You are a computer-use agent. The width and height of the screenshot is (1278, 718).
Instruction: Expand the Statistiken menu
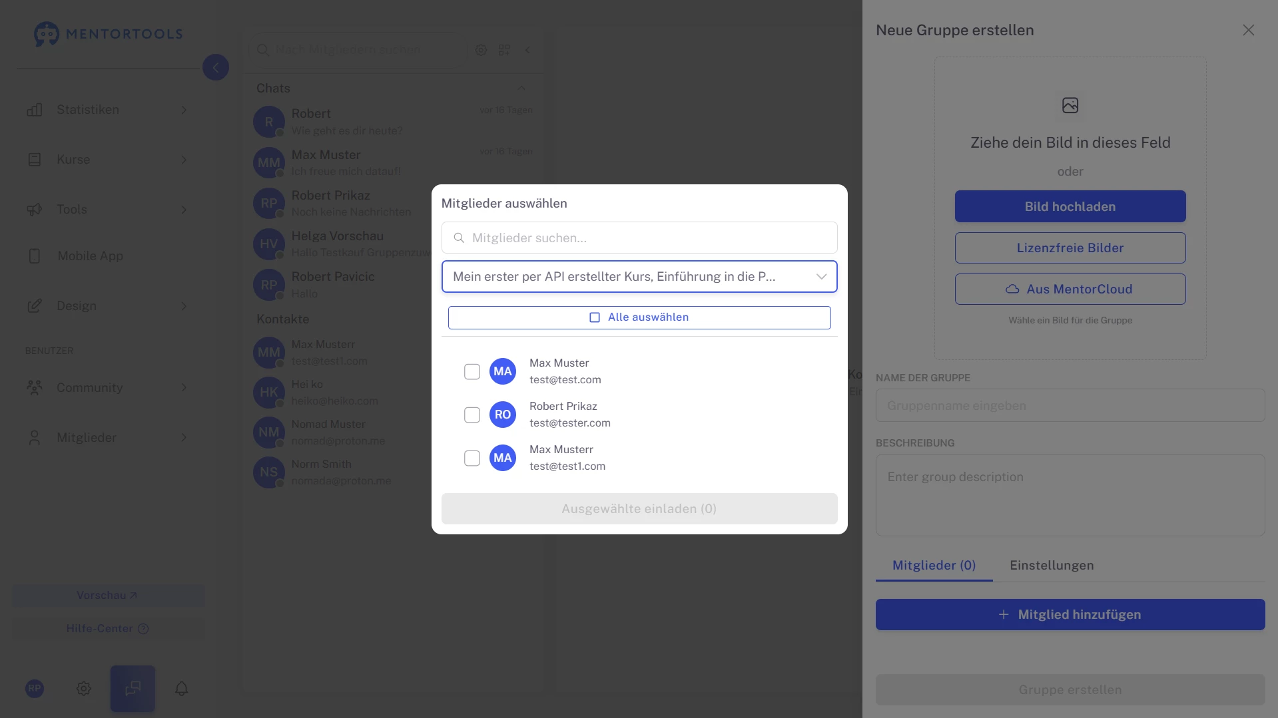[107, 110]
